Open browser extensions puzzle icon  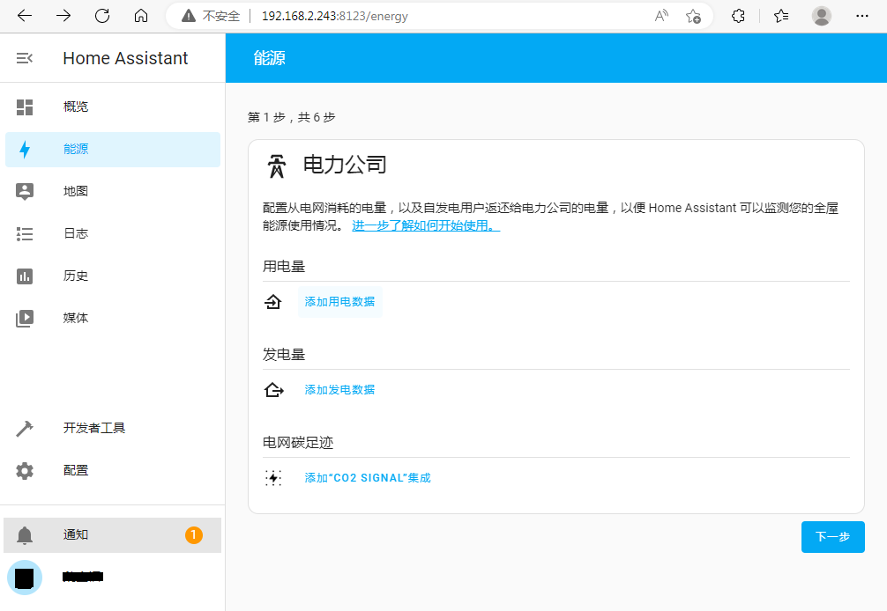739,16
